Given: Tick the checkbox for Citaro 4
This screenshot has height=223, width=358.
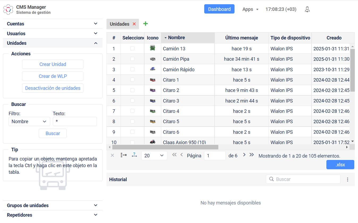Looking at the screenshot, I should coord(132,111).
